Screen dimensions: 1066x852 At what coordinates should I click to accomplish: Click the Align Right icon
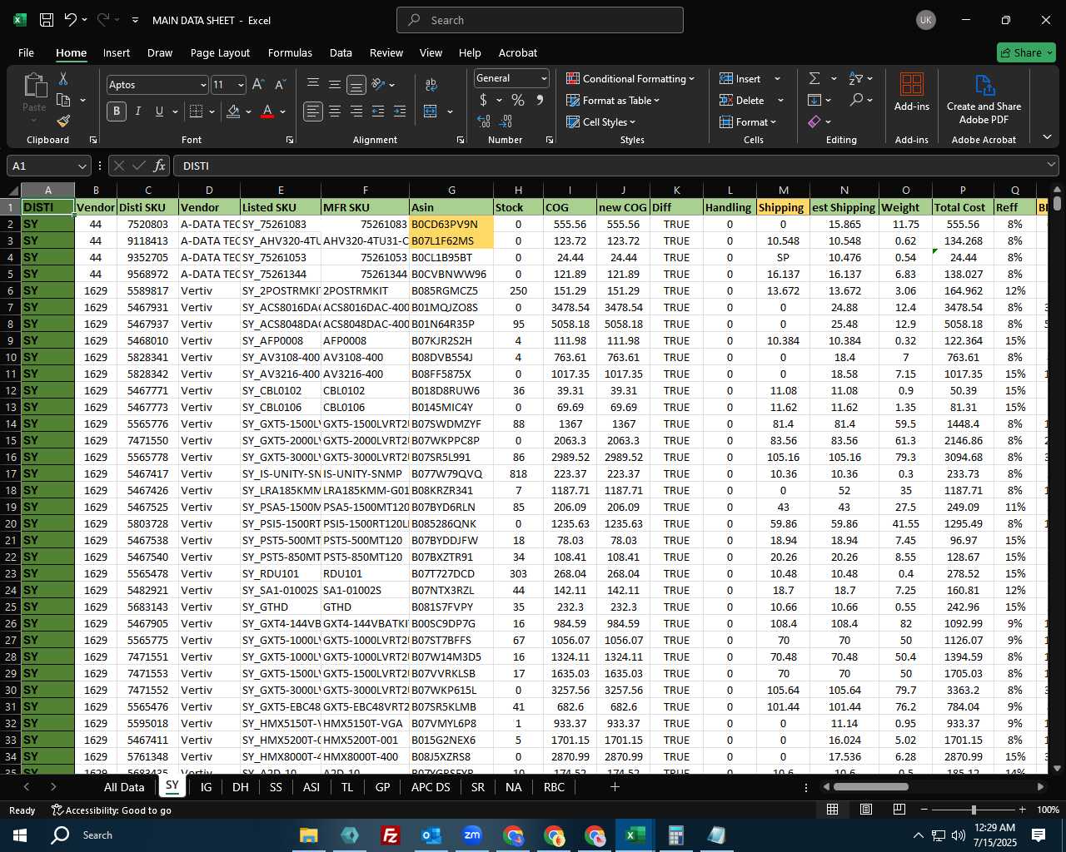[356, 111]
